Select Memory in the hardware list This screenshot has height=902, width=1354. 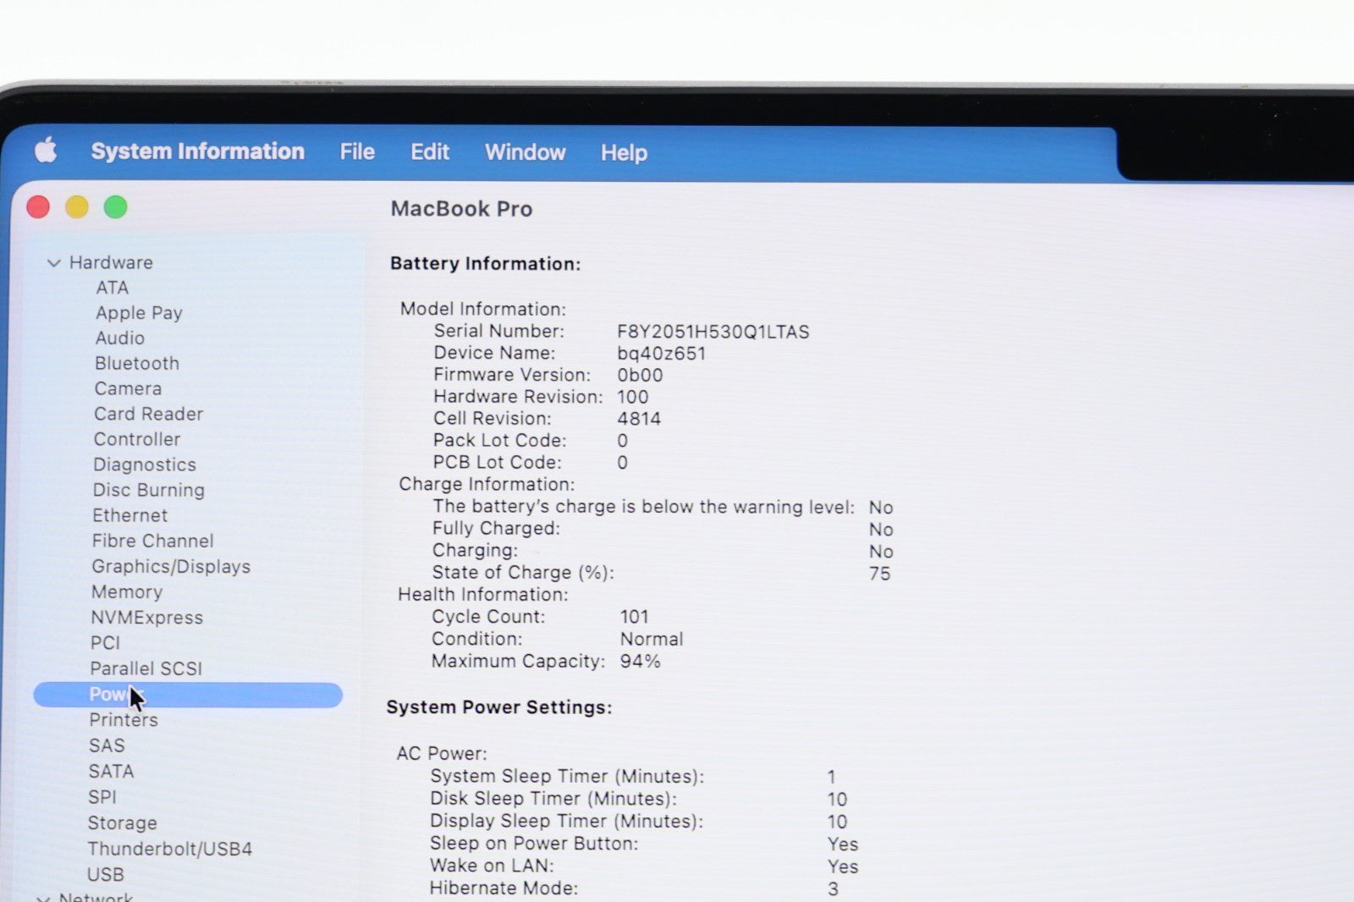tap(126, 591)
